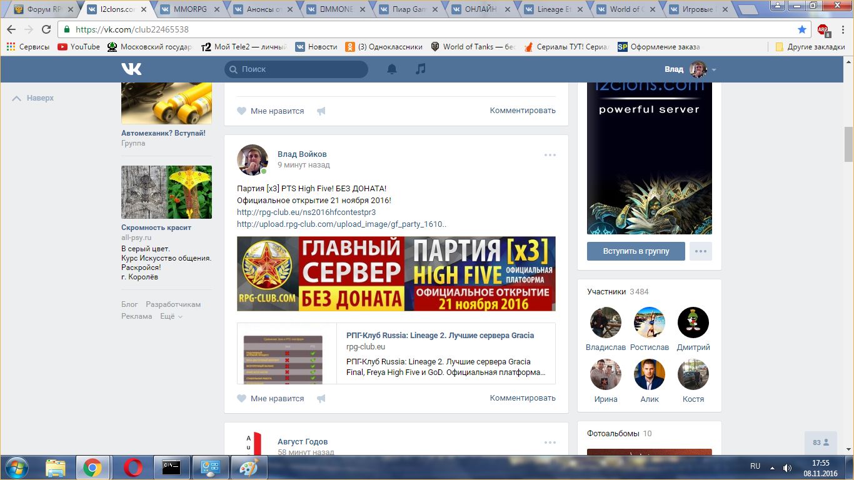Switch to Lineage tab
Image resolution: width=854 pixels, height=480 pixels.
click(553, 9)
